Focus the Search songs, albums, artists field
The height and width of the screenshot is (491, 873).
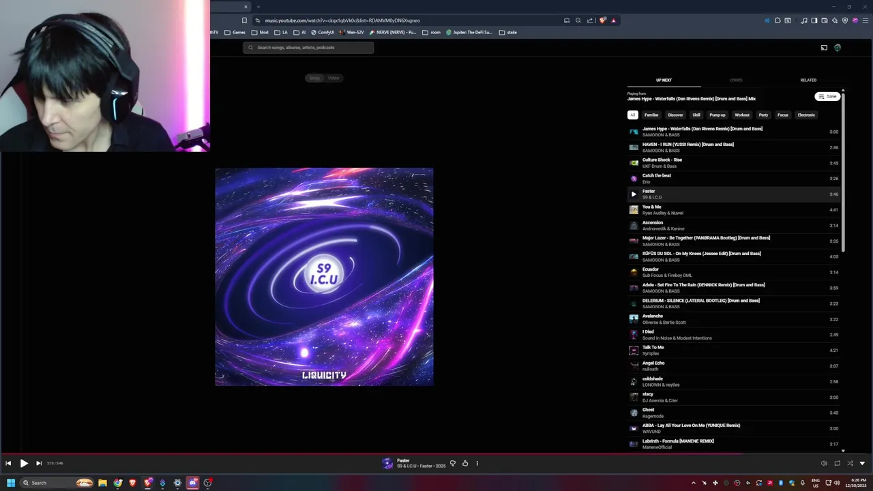(308, 48)
